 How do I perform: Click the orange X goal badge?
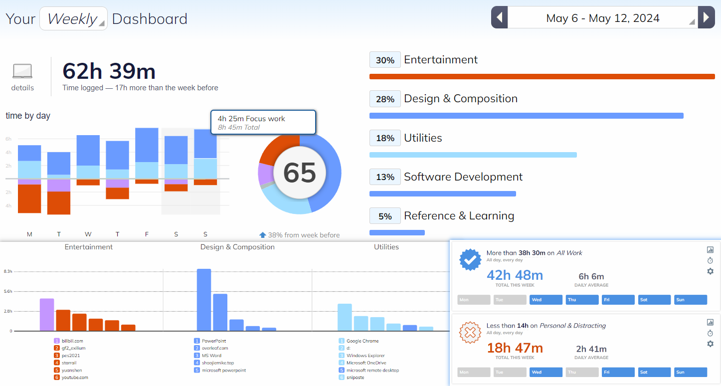click(x=470, y=333)
